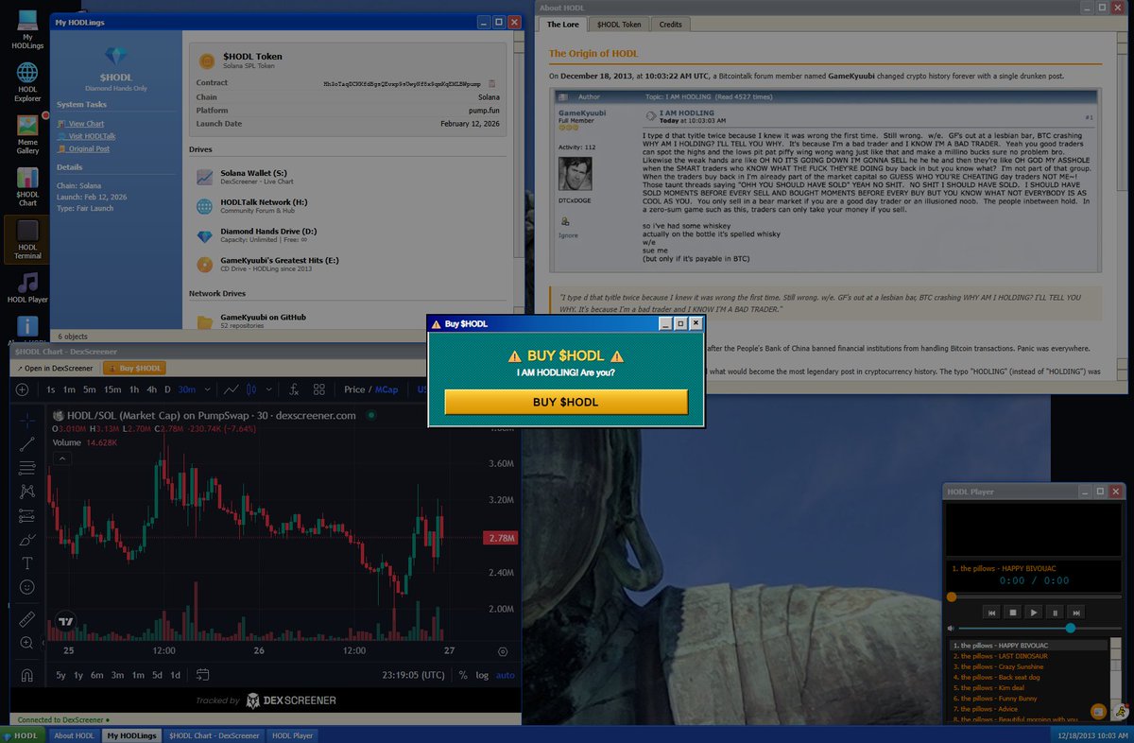1134x743 pixels.
Task: Select HODL Player in the taskbar
Action: [x=293, y=735]
